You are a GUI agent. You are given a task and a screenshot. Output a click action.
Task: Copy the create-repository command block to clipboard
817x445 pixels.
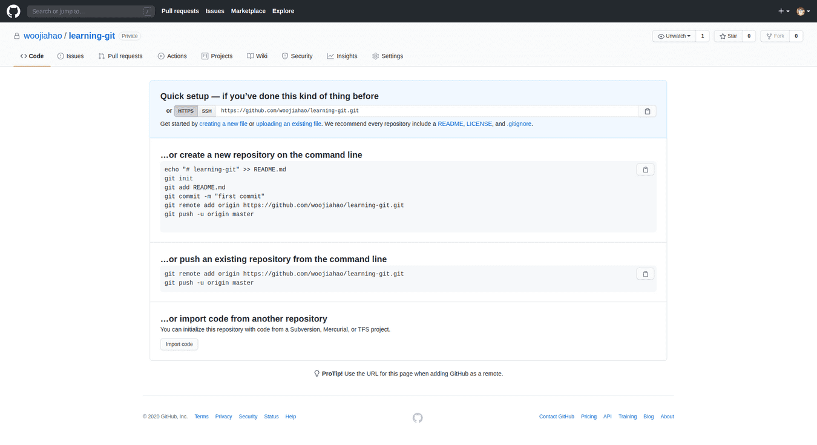645,170
